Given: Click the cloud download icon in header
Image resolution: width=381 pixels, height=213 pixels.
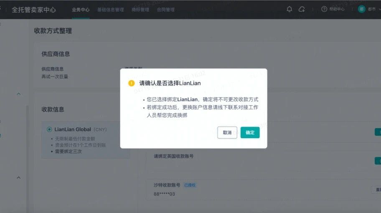Looking at the screenshot, I should (x=302, y=9).
